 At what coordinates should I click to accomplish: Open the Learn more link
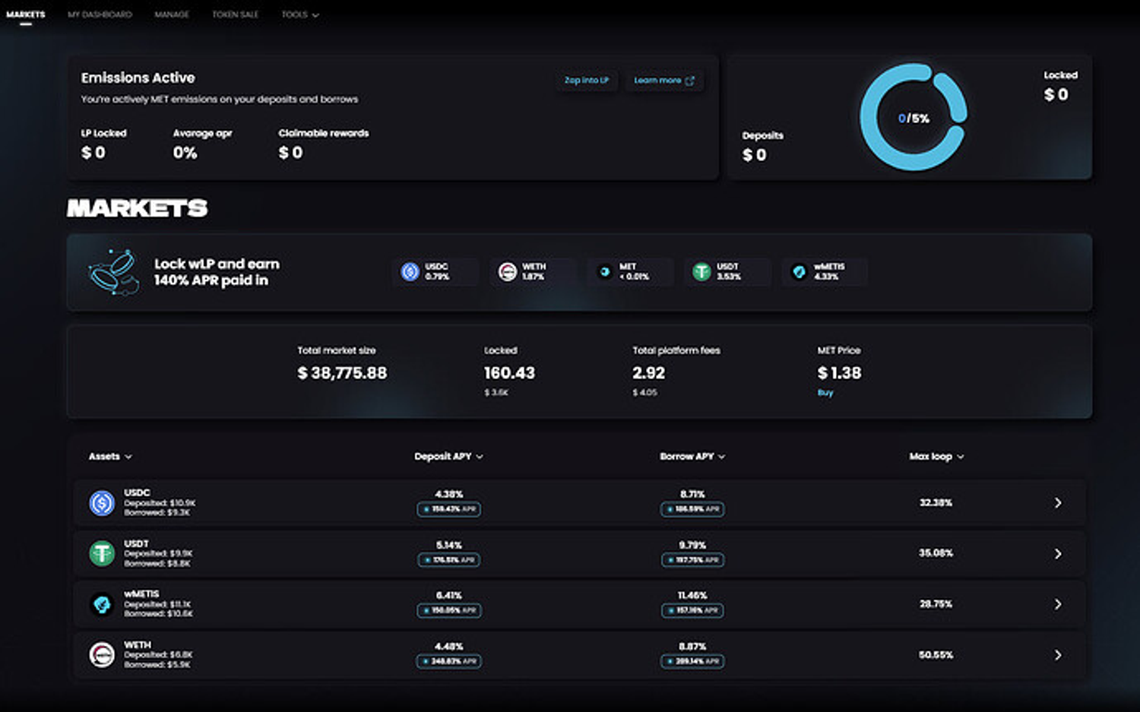(x=663, y=81)
